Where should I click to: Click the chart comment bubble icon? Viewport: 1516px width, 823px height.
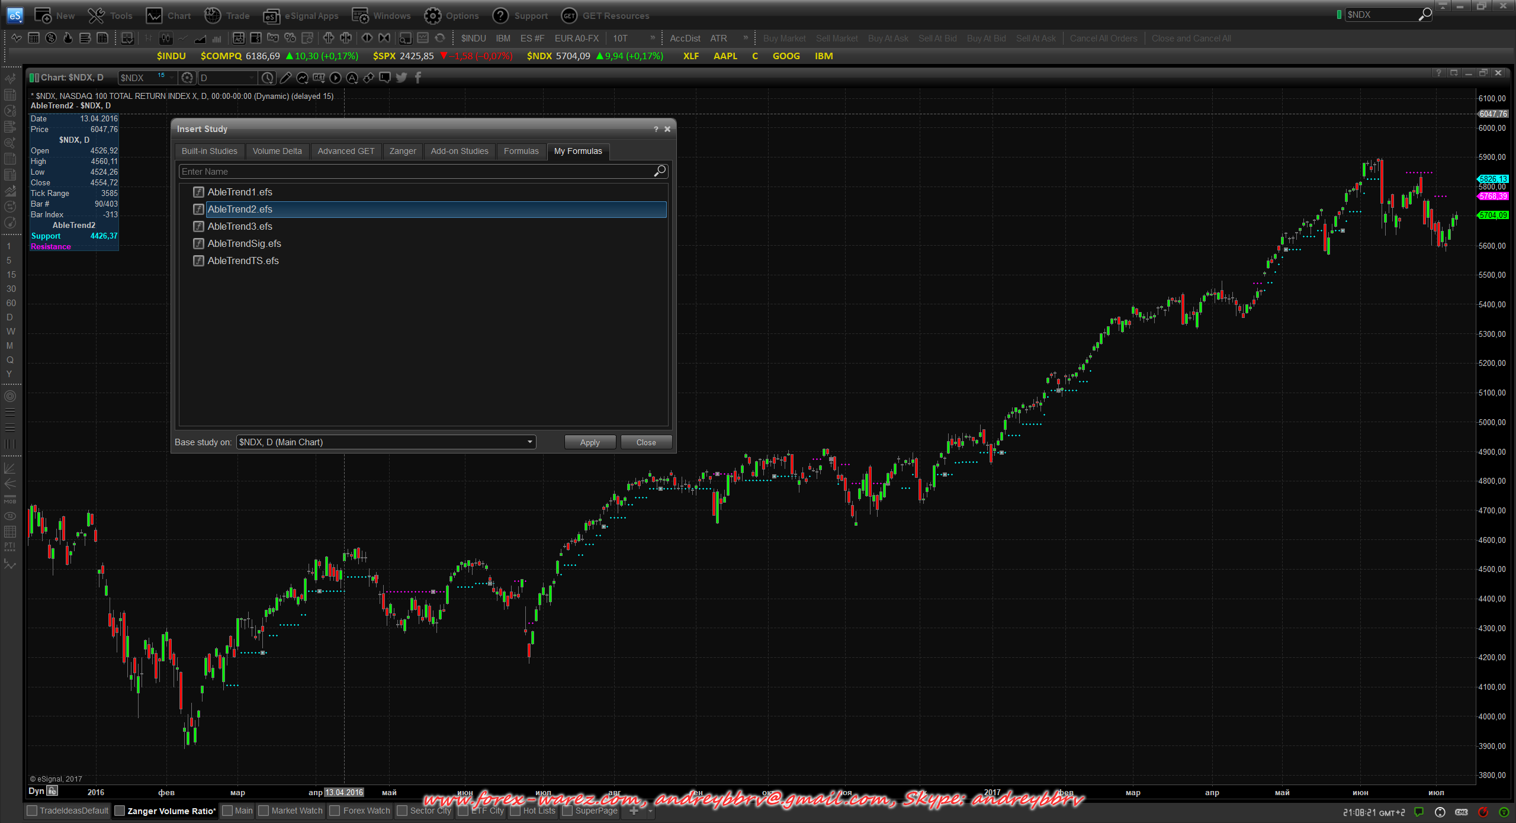pyautogui.click(x=385, y=78)
